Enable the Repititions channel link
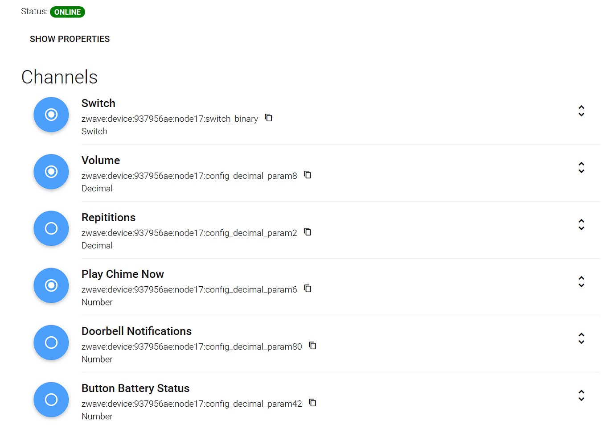This screenshot has width=615, height=429. click(51, 228)
